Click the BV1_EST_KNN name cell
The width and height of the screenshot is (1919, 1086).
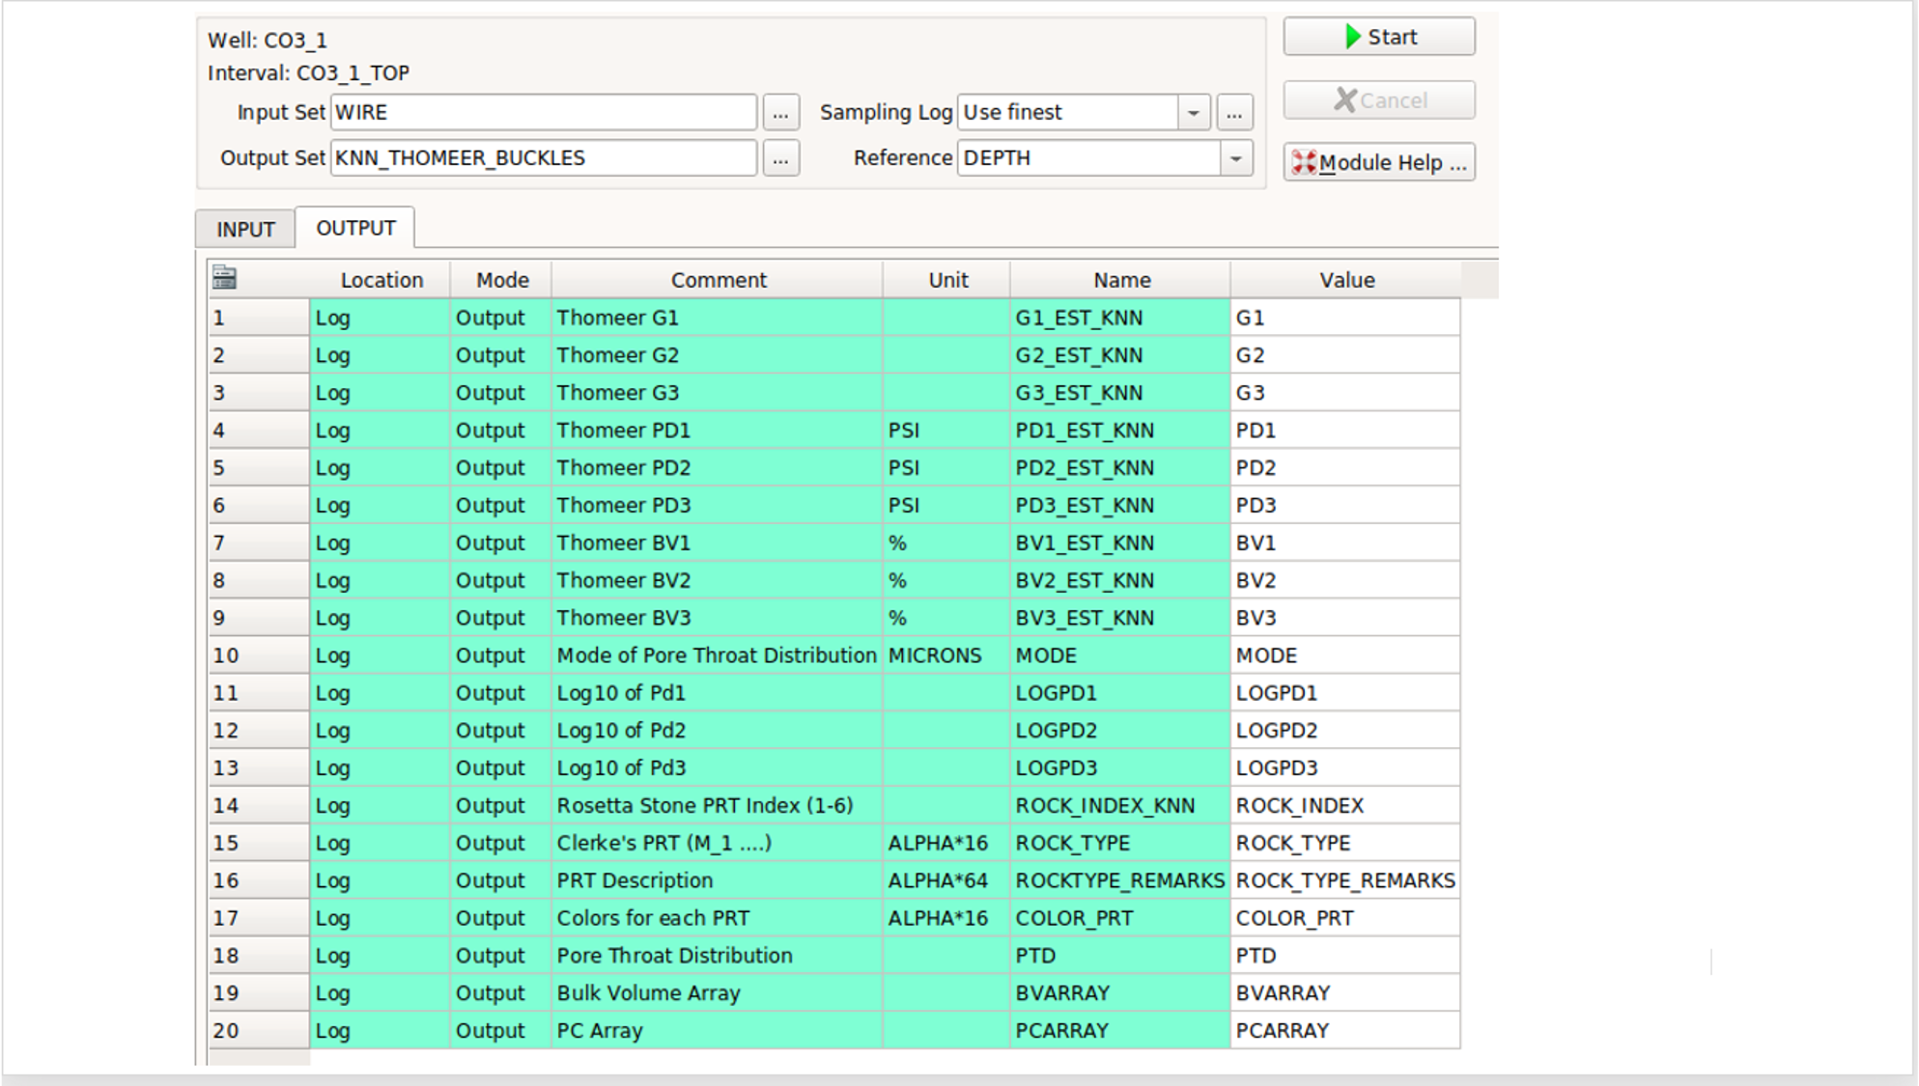coord(1120,543)
